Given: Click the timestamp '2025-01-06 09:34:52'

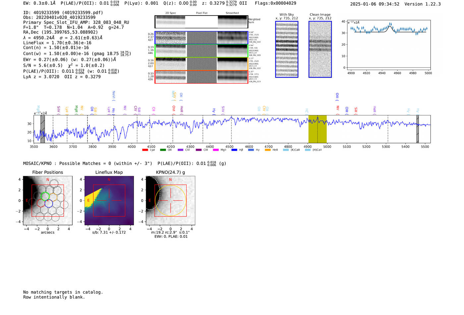Looking at the screenshot, I should 375,4.
